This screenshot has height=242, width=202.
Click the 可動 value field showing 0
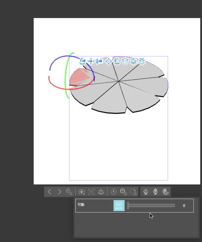coord(184,206)
